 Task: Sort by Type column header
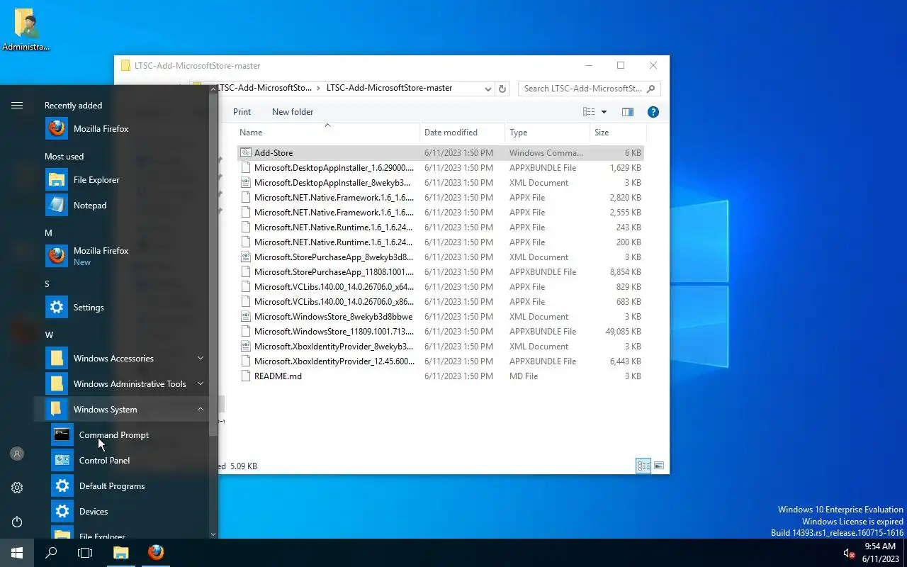click(x=548, y=133)
